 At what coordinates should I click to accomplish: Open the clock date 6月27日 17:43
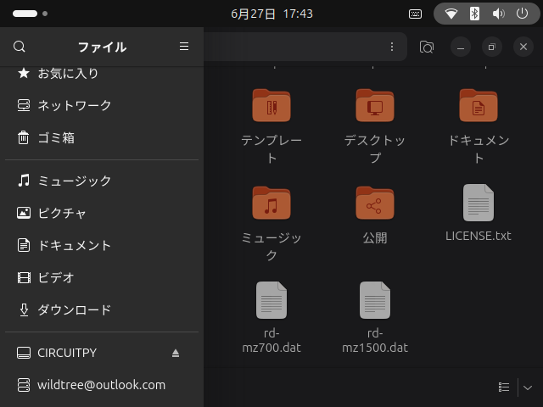(x=271, y=14)
